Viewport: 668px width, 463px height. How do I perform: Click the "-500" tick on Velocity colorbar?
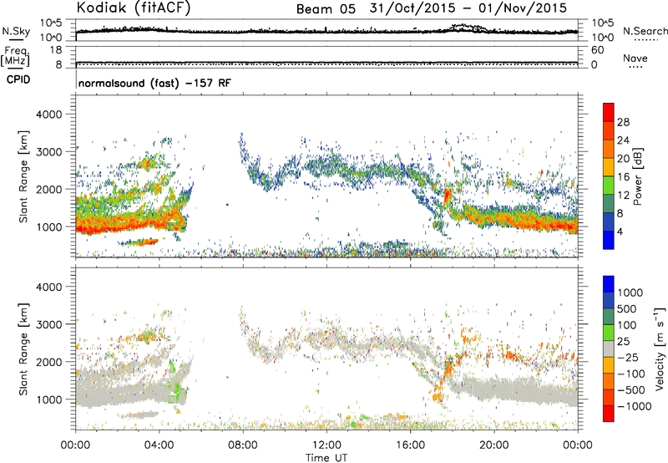[631, 390]
